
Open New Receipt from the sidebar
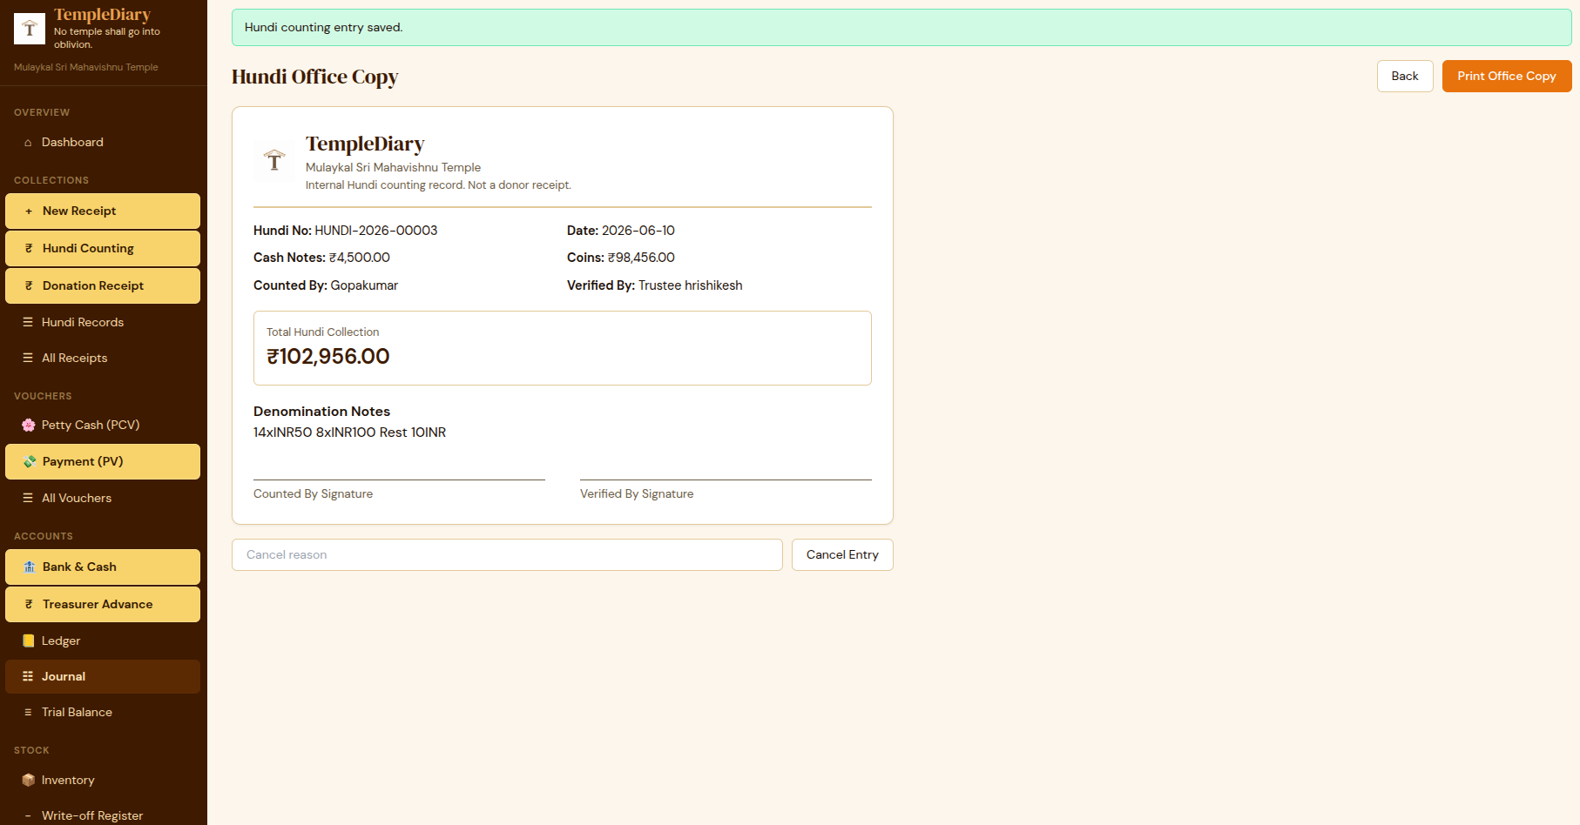103,211
